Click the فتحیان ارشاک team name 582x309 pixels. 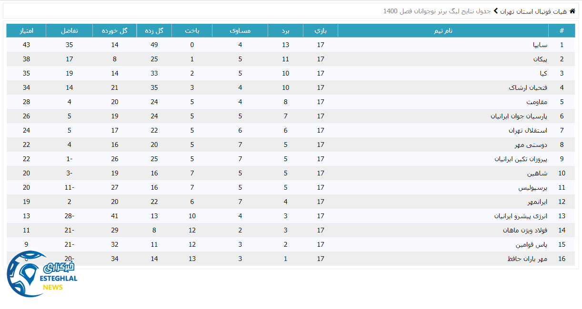tap(528, 87)
